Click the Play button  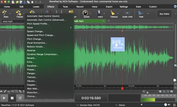pyautogui.click(x=4, y=98)
